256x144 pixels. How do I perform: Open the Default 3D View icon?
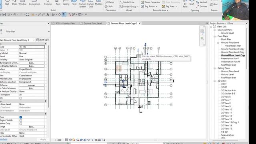click(53, 14)
